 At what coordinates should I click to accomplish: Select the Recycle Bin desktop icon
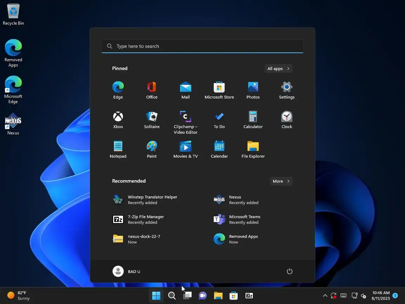(13, 14)
